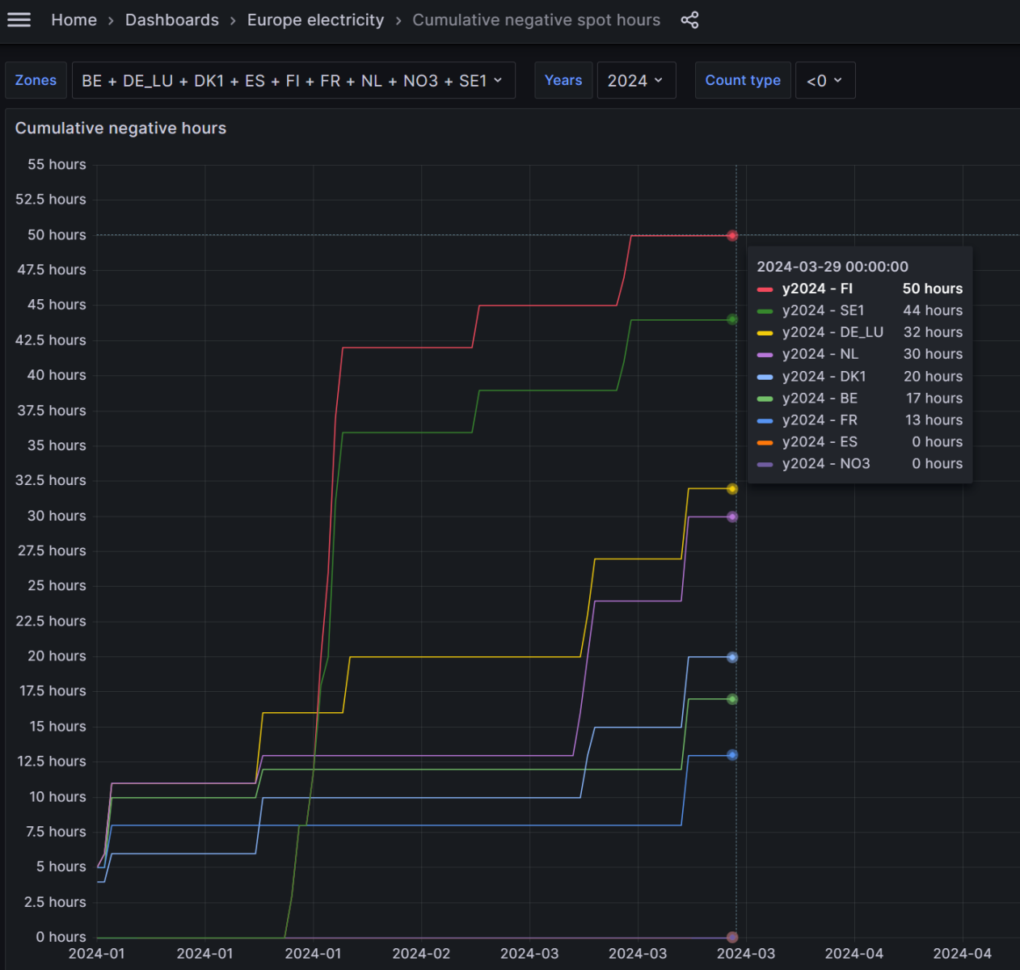Click the BE green data point
This screenshot has width=1020, height=970.
732,699
